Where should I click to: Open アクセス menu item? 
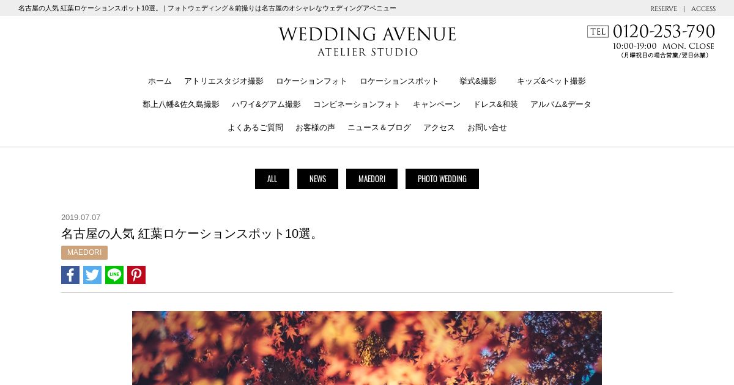[439, 128]
